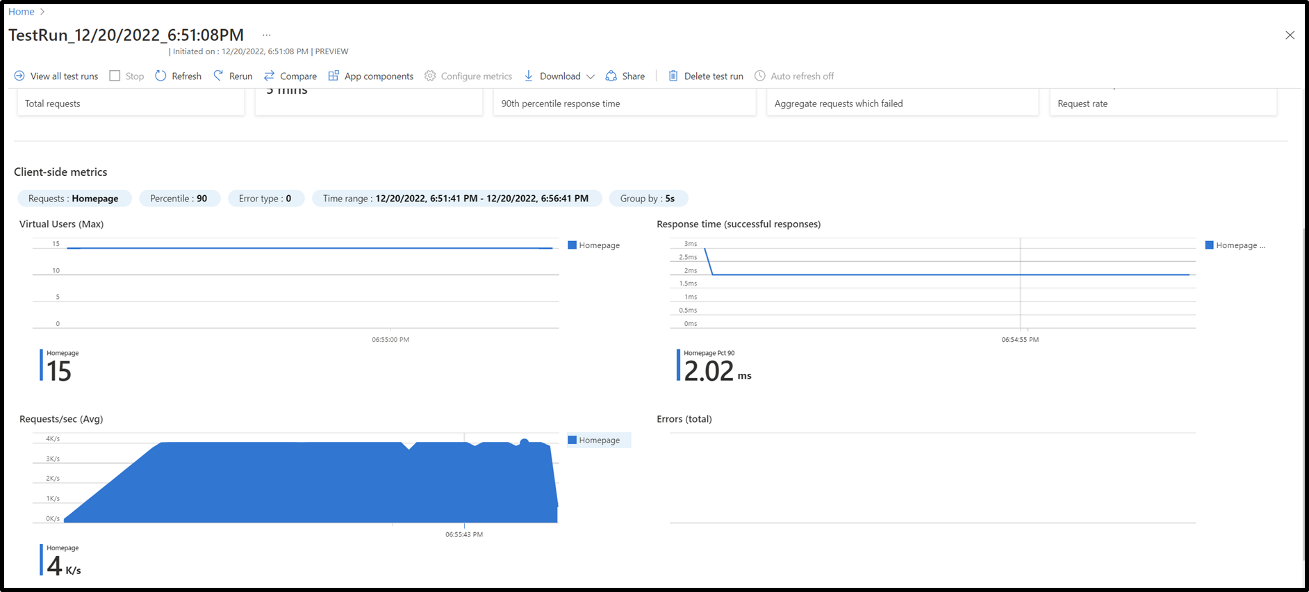The height and width of the screenshot is (592, 1309).
Task: Click the Refresh circular arrow icon
Action: [160, 76]
